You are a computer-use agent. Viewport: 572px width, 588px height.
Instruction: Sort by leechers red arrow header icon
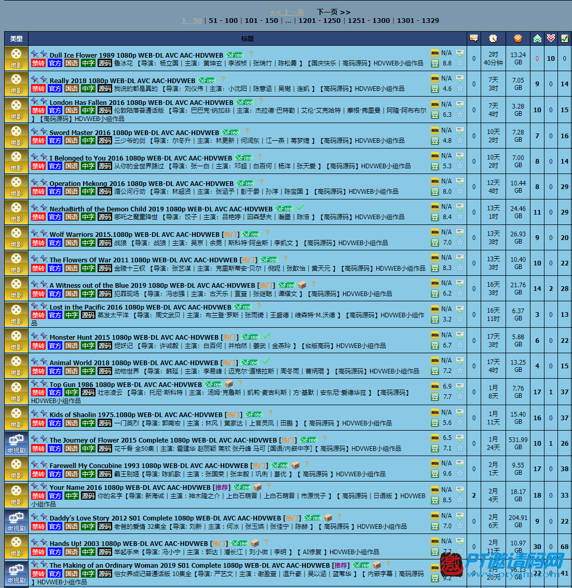[551, 38]
